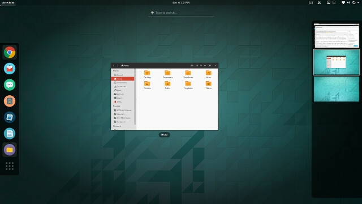Click the Home path button in header
This screenshot has height=204, width=362.
point(125,66)
